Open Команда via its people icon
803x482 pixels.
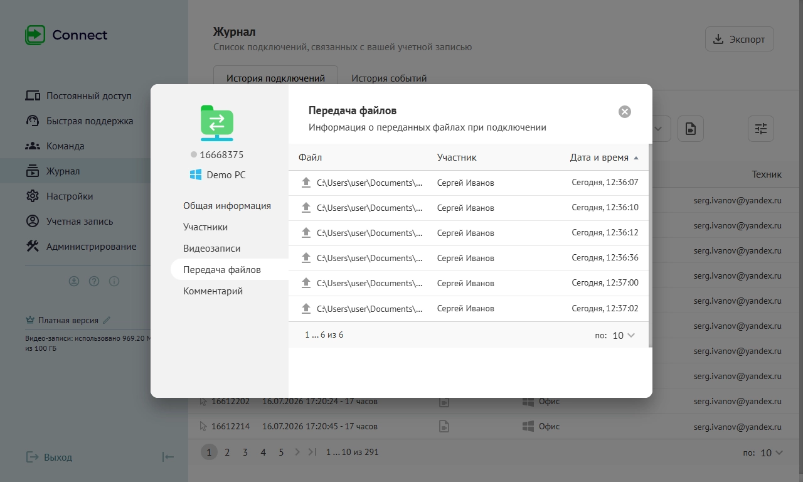(x=33, y=146)
